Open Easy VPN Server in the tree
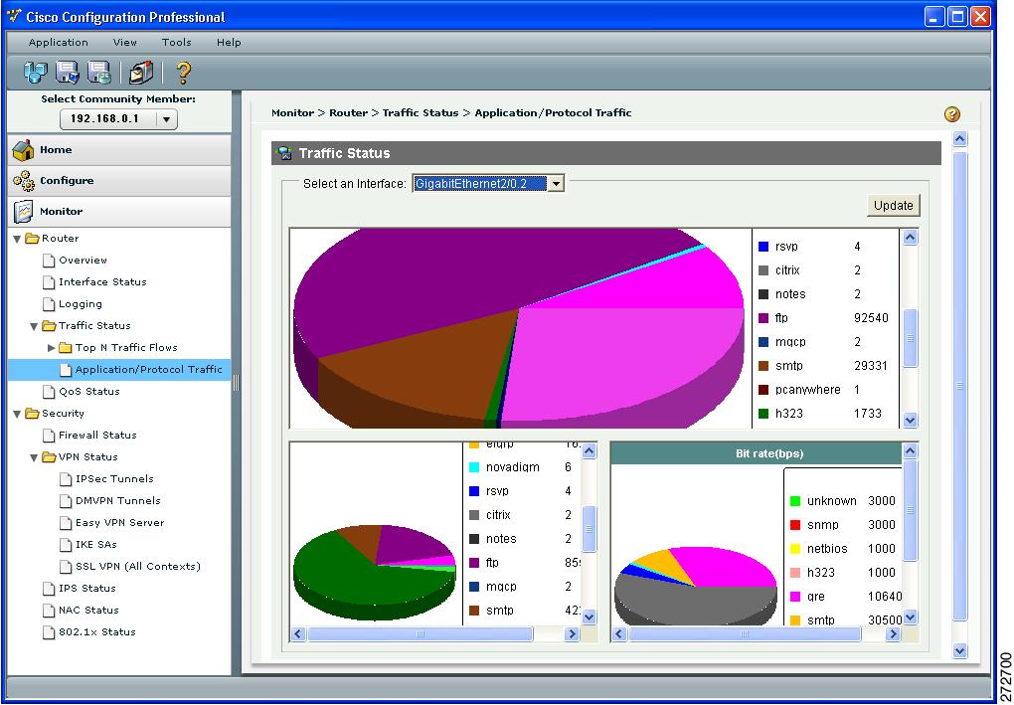This screenshot has width=1014, height=705. pyautogui.click(x=119, y=523)
